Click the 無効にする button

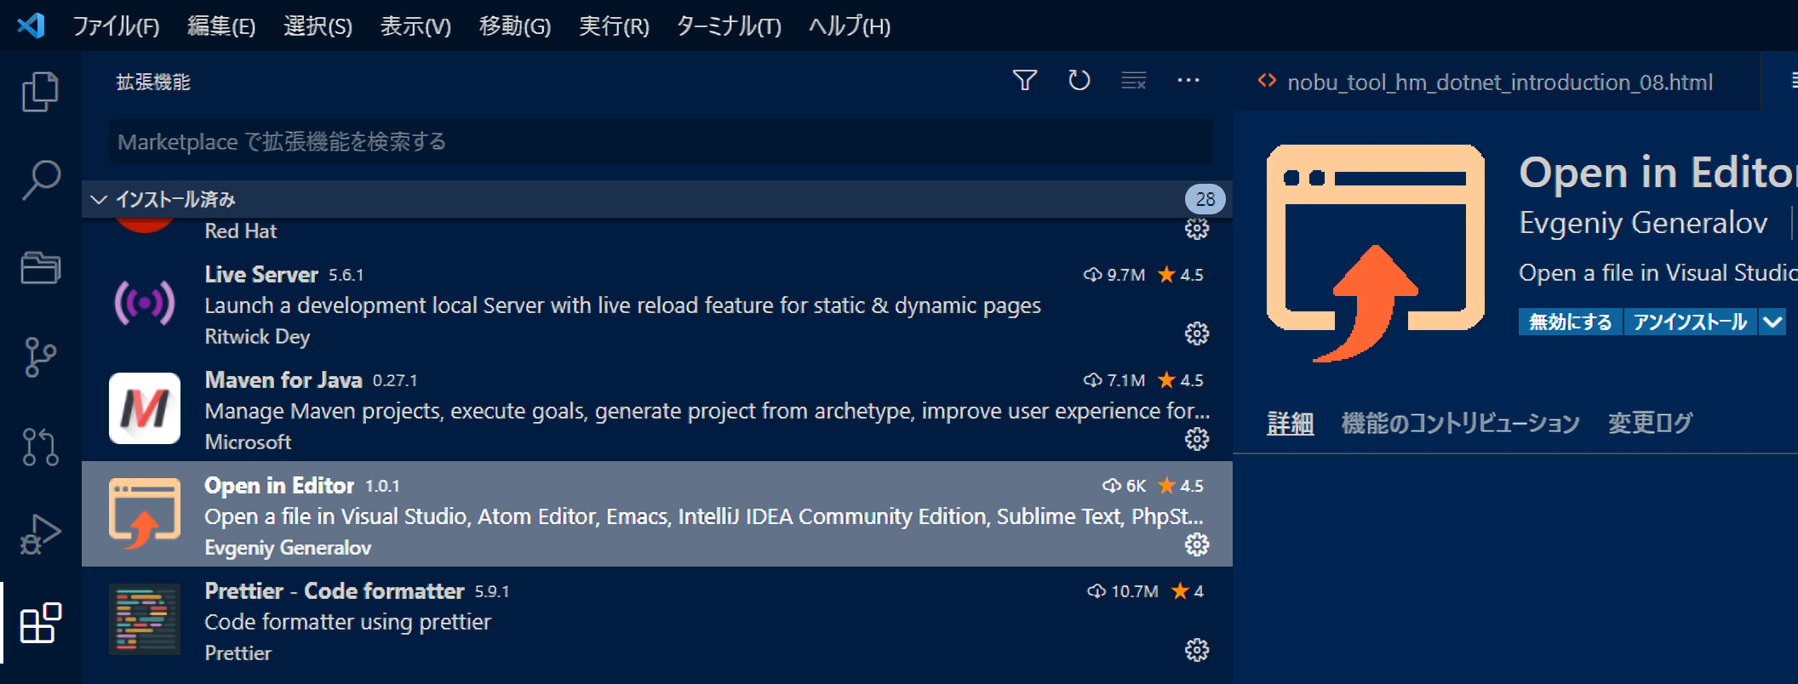pos(1570,322)
